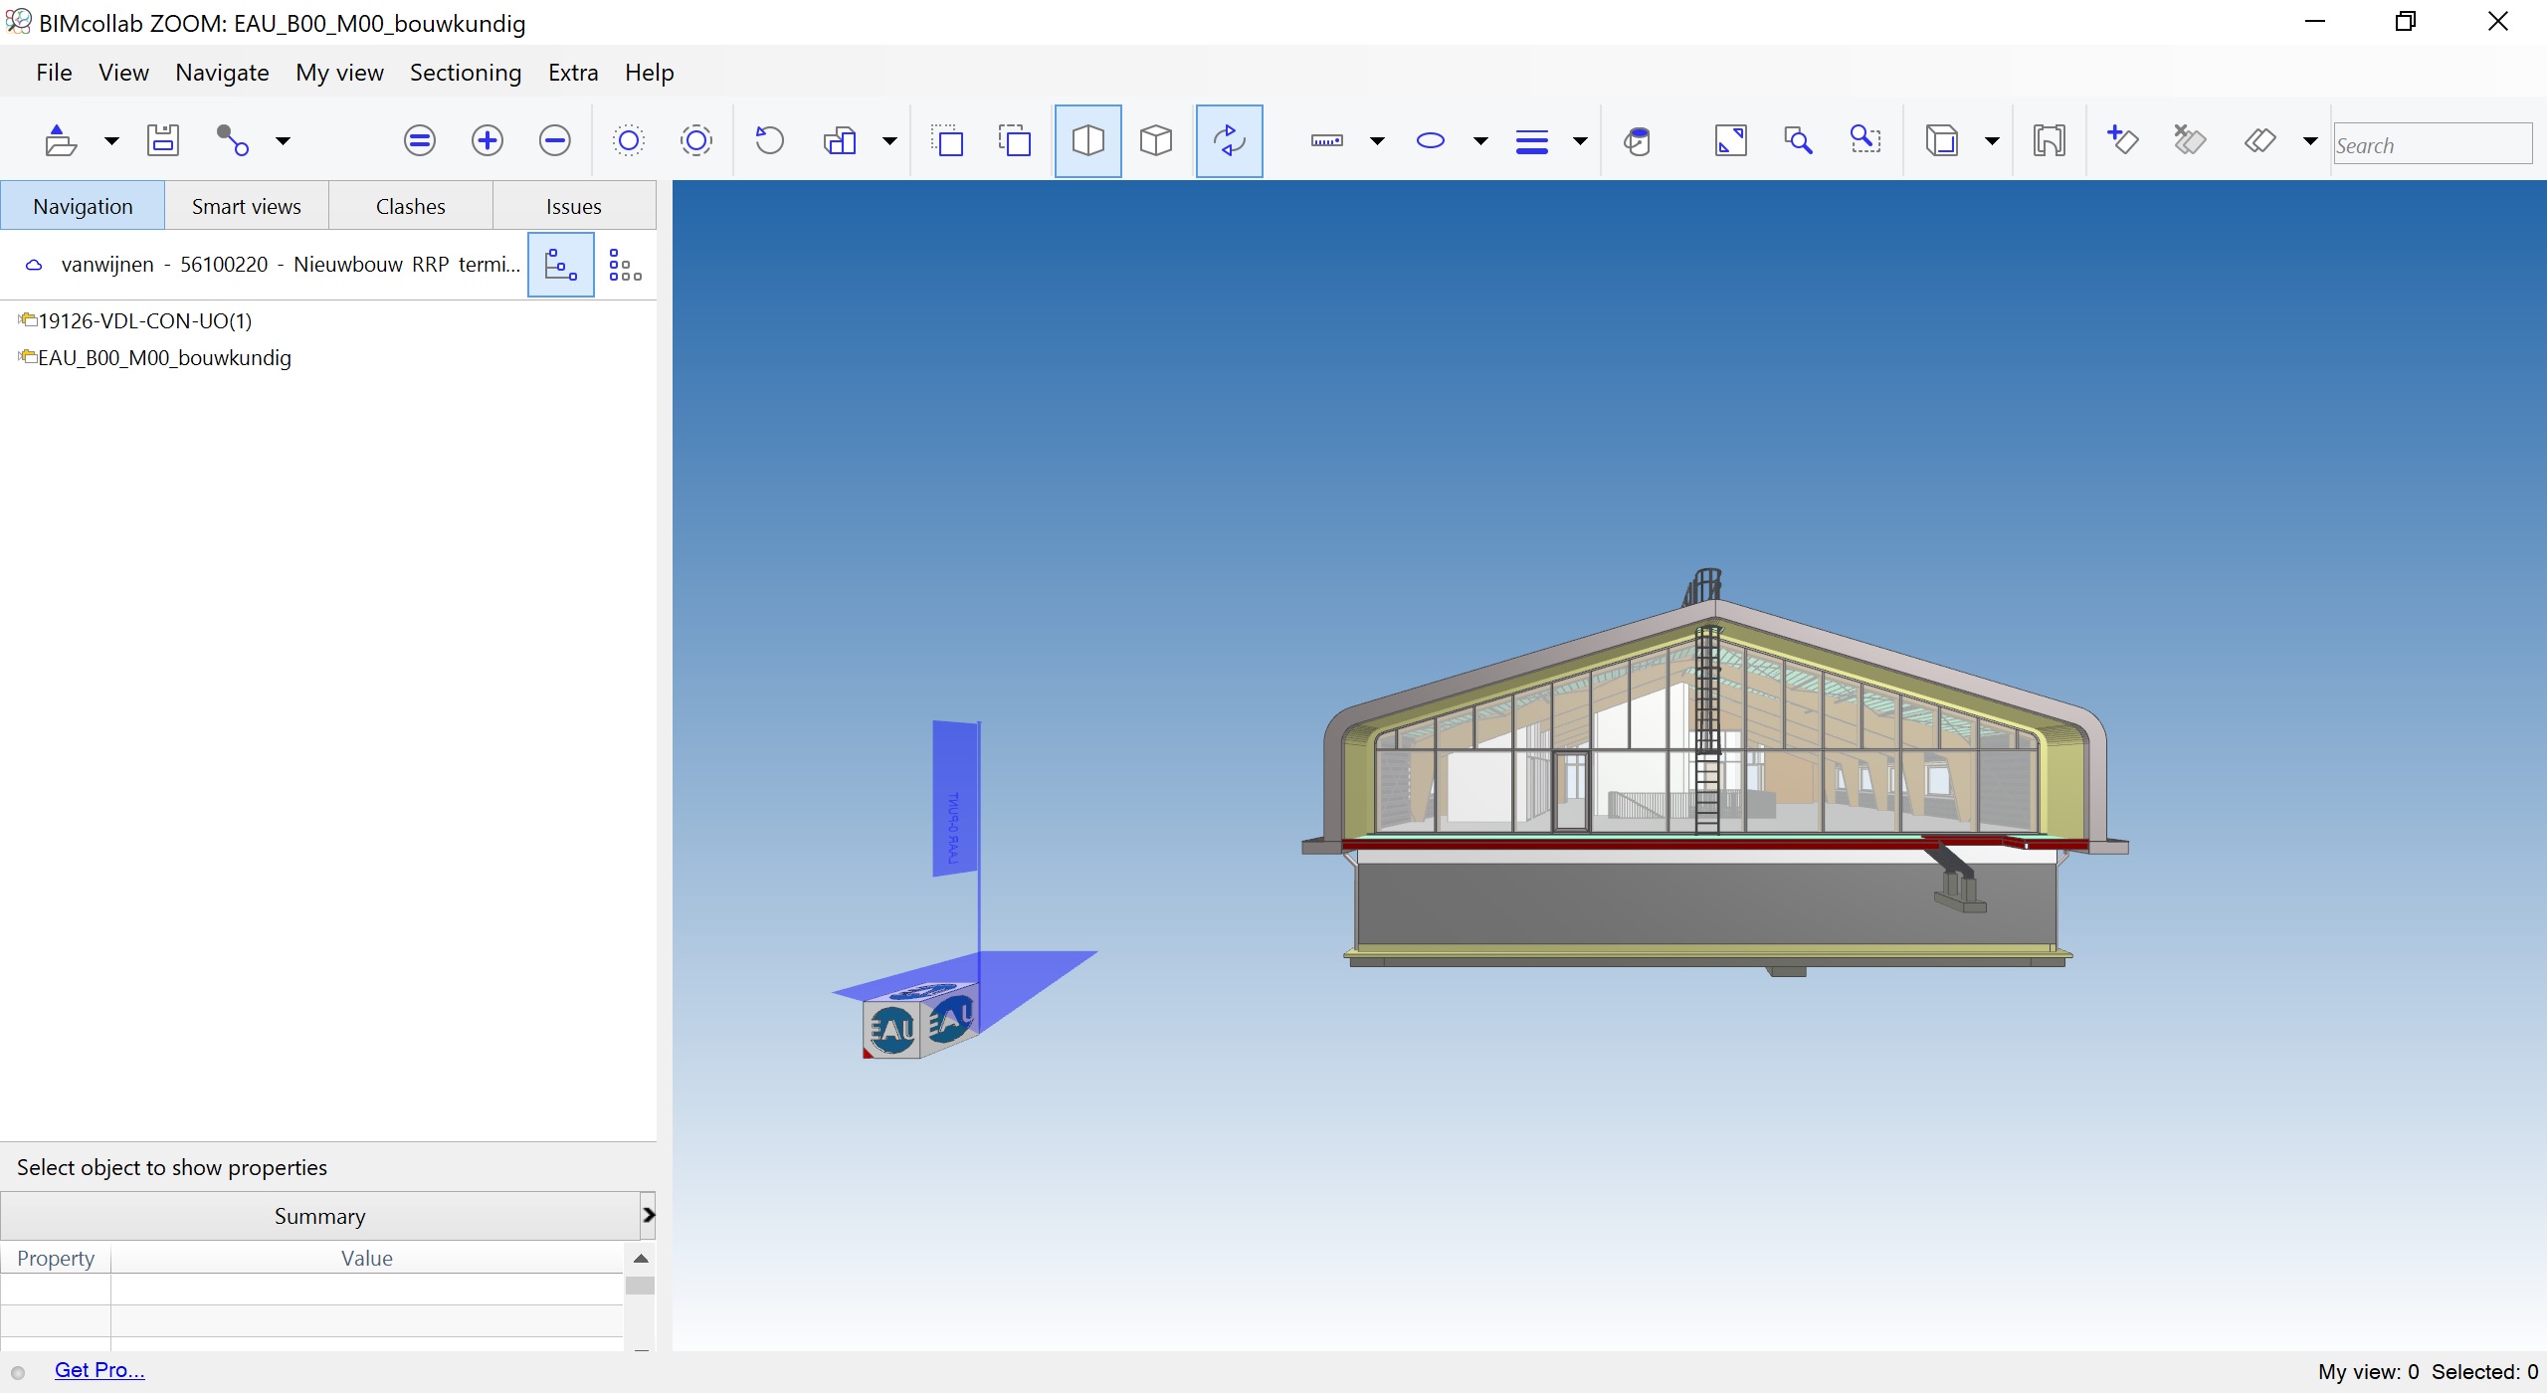Expand the 19126-VDL-CON-UO(1) model tree
Image resolution: width=2547 pixels, height=1393 pixels.
12,319
